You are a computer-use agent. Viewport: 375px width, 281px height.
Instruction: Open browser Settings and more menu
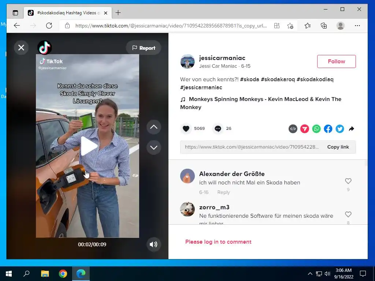pyautogui.click(x=357, y=26)
